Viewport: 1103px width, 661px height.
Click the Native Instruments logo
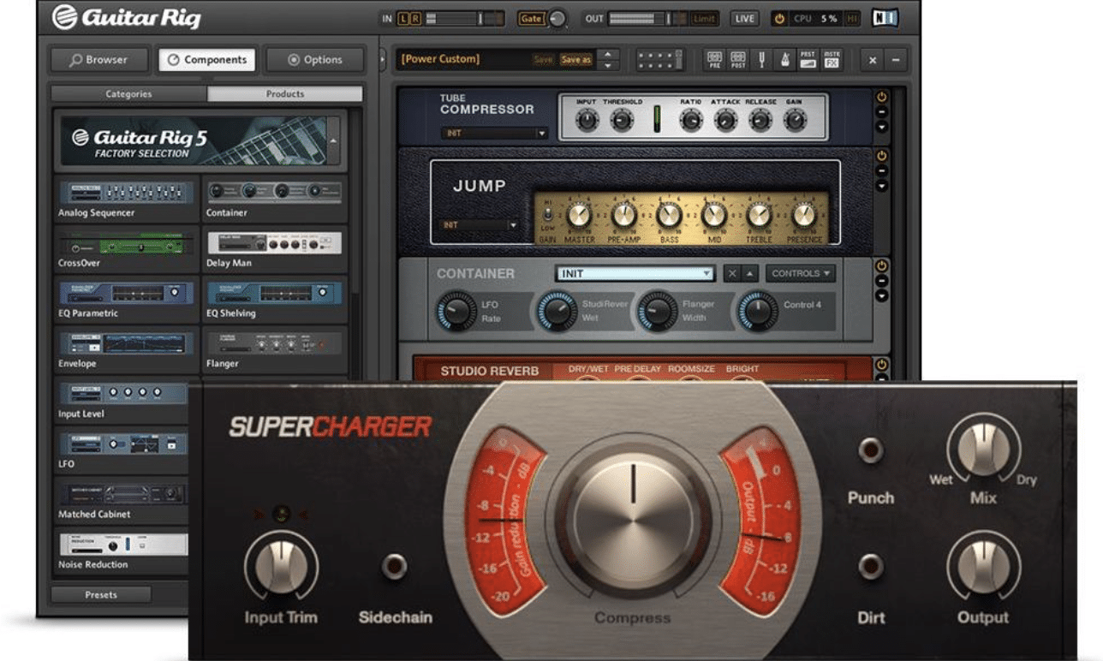point(885,18)
